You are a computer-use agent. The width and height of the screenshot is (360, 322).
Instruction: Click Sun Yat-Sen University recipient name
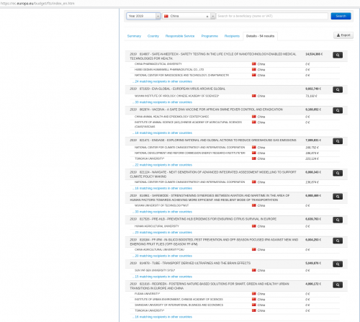tap(155, 270)
